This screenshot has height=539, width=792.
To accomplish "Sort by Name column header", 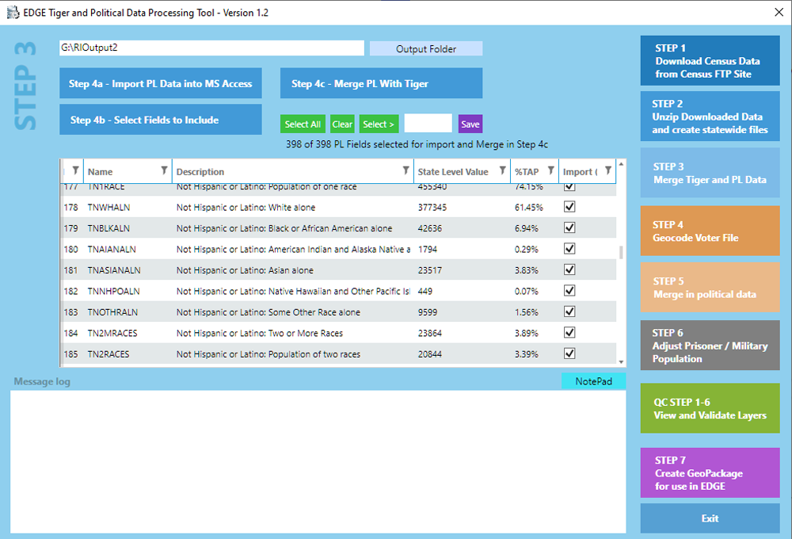I will tap(100, 172).
